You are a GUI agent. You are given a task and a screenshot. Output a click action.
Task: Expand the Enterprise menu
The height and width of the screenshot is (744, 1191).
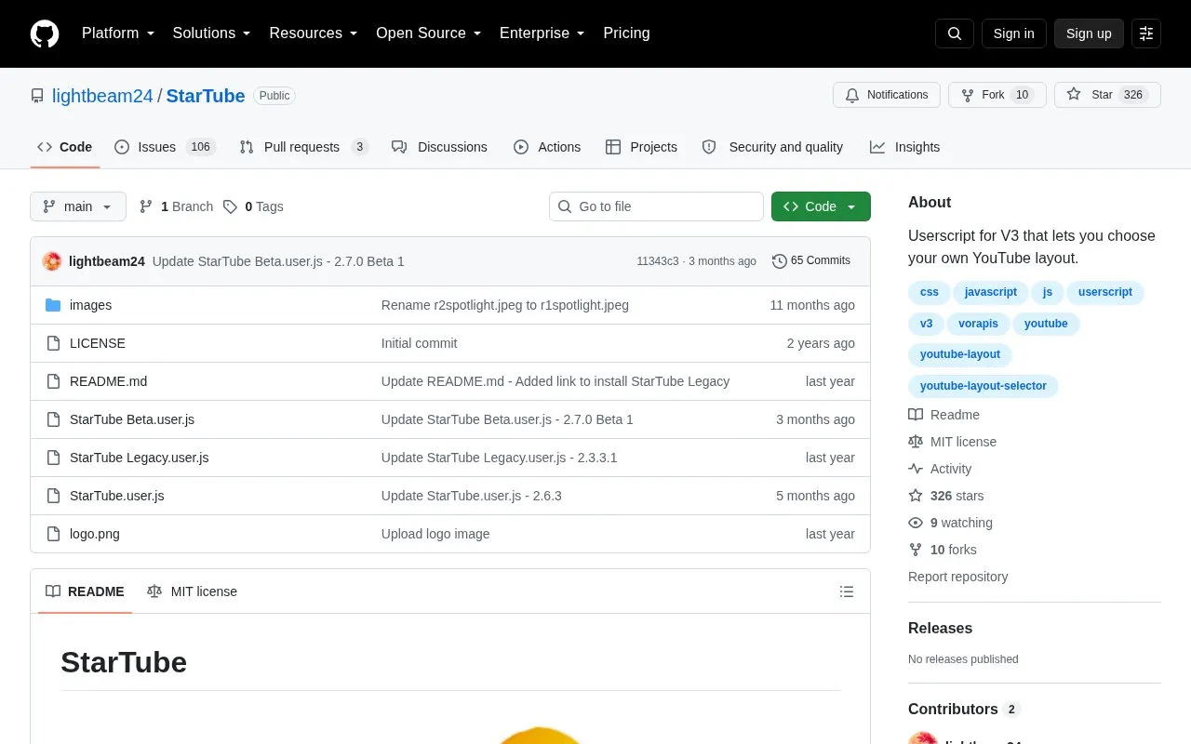(542, 33)
